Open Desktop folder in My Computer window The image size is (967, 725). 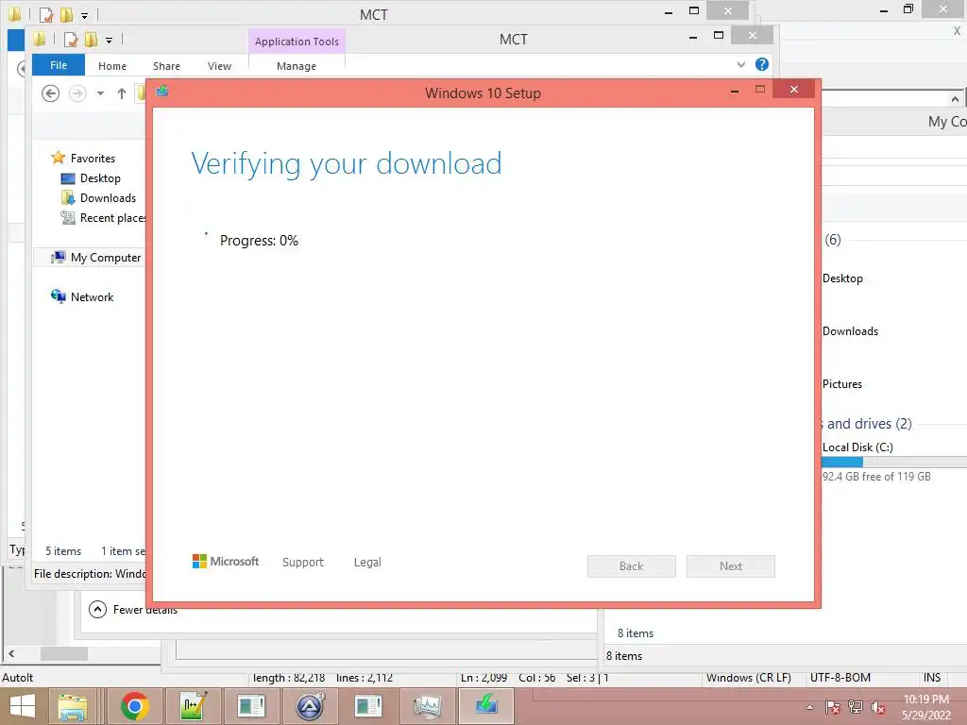coord(842,278)
